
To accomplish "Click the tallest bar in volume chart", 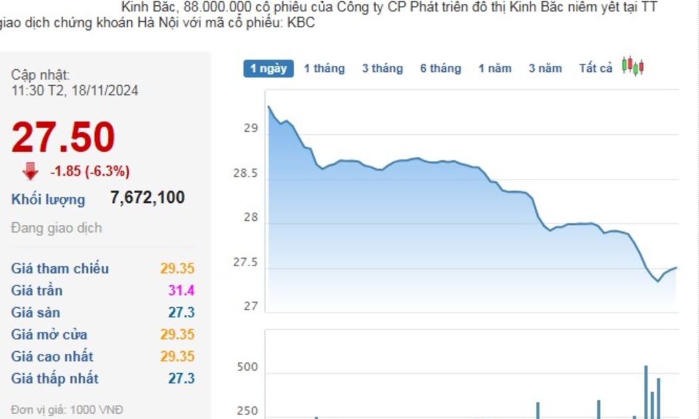I will click(x=646, y=392).
